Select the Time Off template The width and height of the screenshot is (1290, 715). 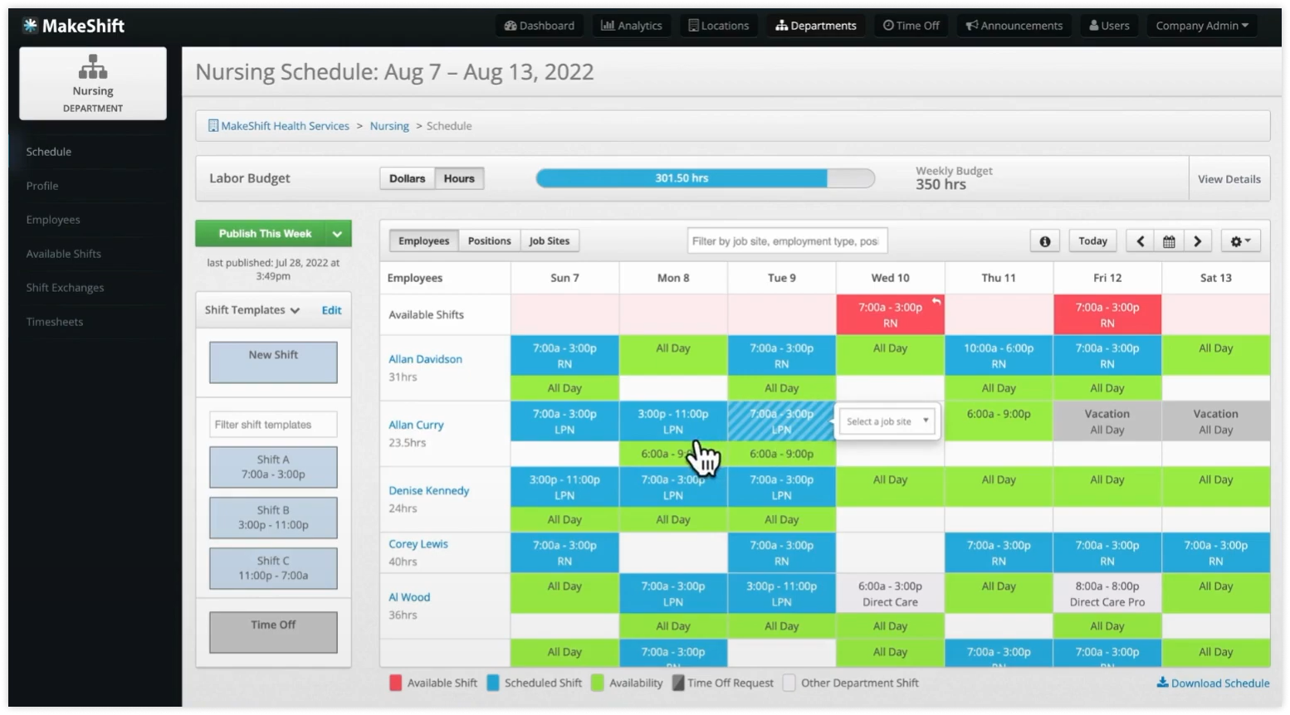pos(273,632)
